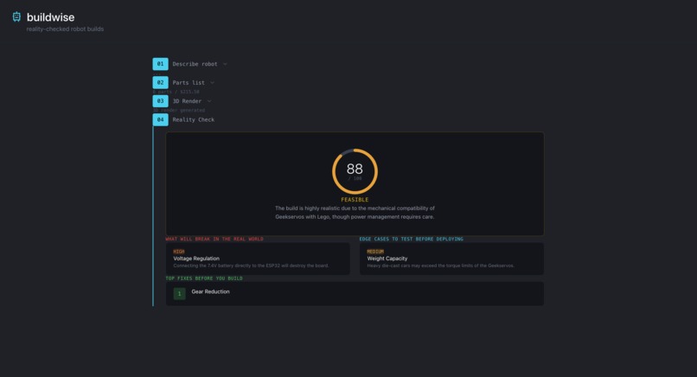This screenshot has height=377, width=697.
Task: Click the MEDIUM severity tag
Action: pyautogui.click(x=375, y=252)
